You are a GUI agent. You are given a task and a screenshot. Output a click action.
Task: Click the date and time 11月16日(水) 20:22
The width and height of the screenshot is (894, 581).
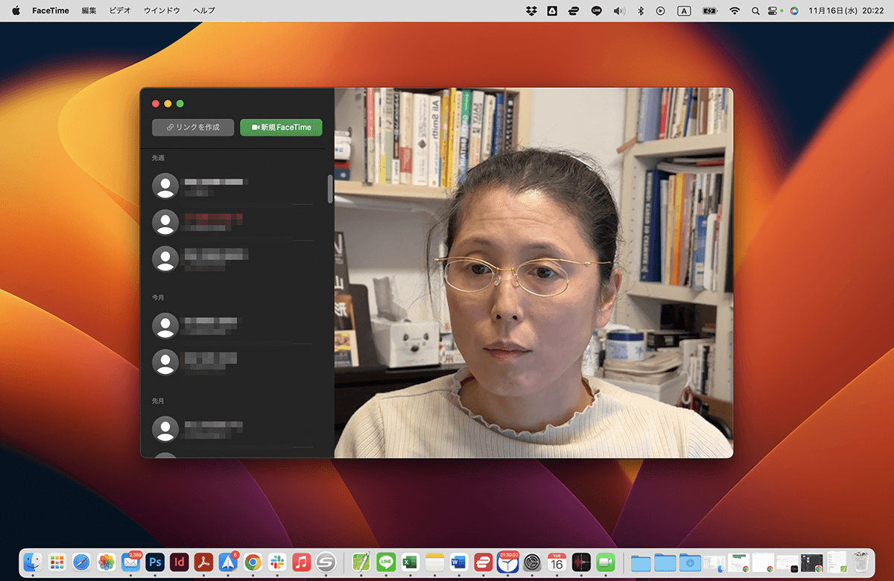pos(846,10)
